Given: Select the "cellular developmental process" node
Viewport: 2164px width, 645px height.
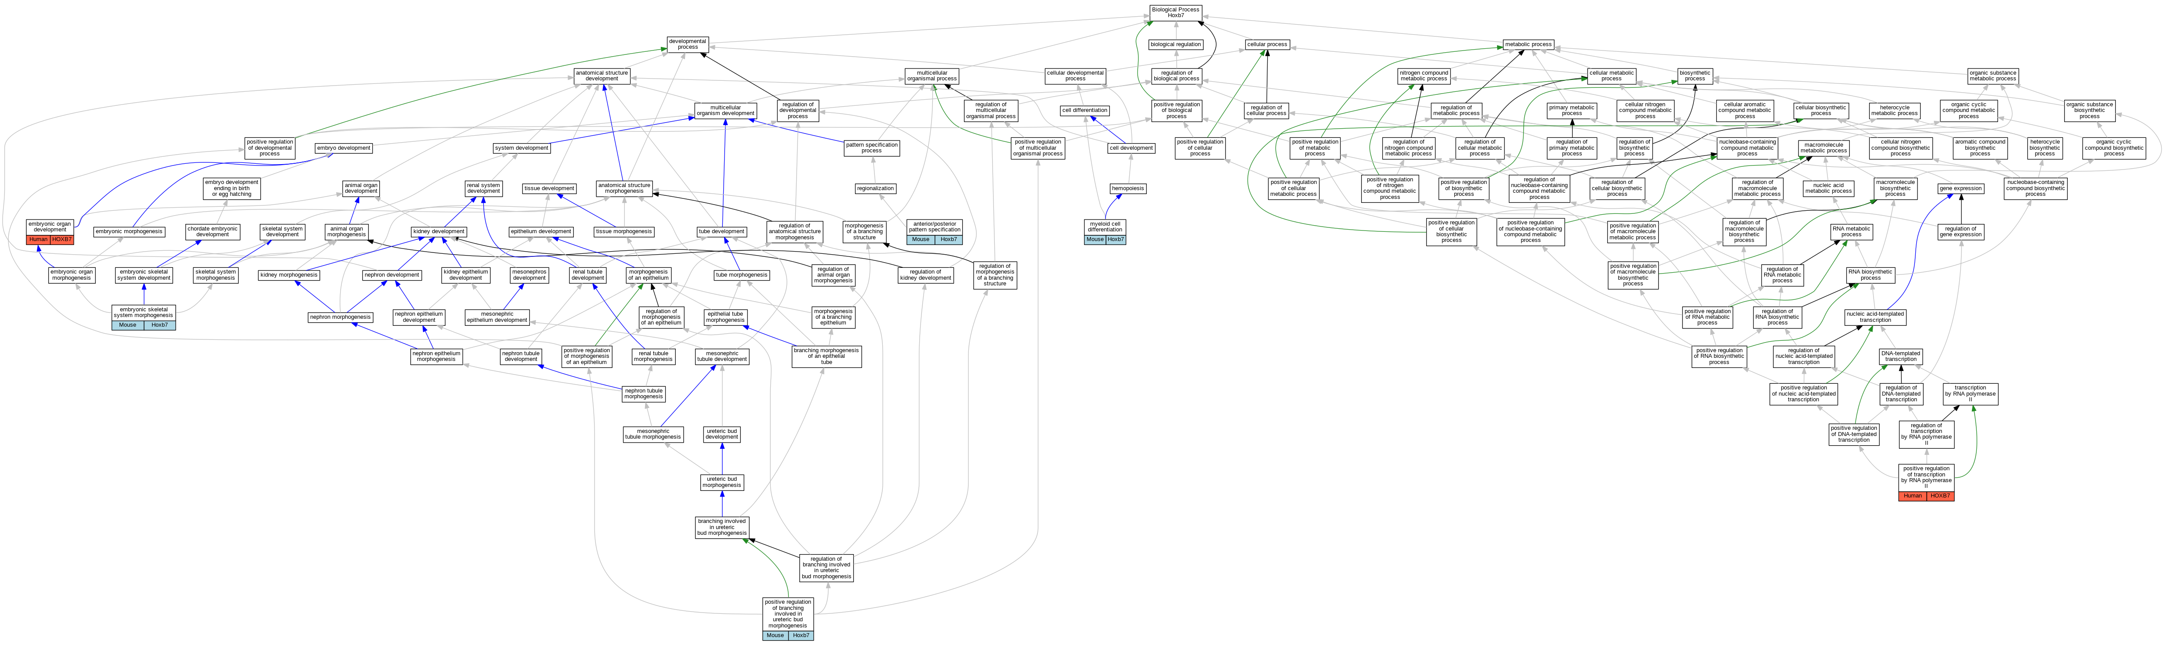Looking at the screenshot, I should coord(1075,76).
